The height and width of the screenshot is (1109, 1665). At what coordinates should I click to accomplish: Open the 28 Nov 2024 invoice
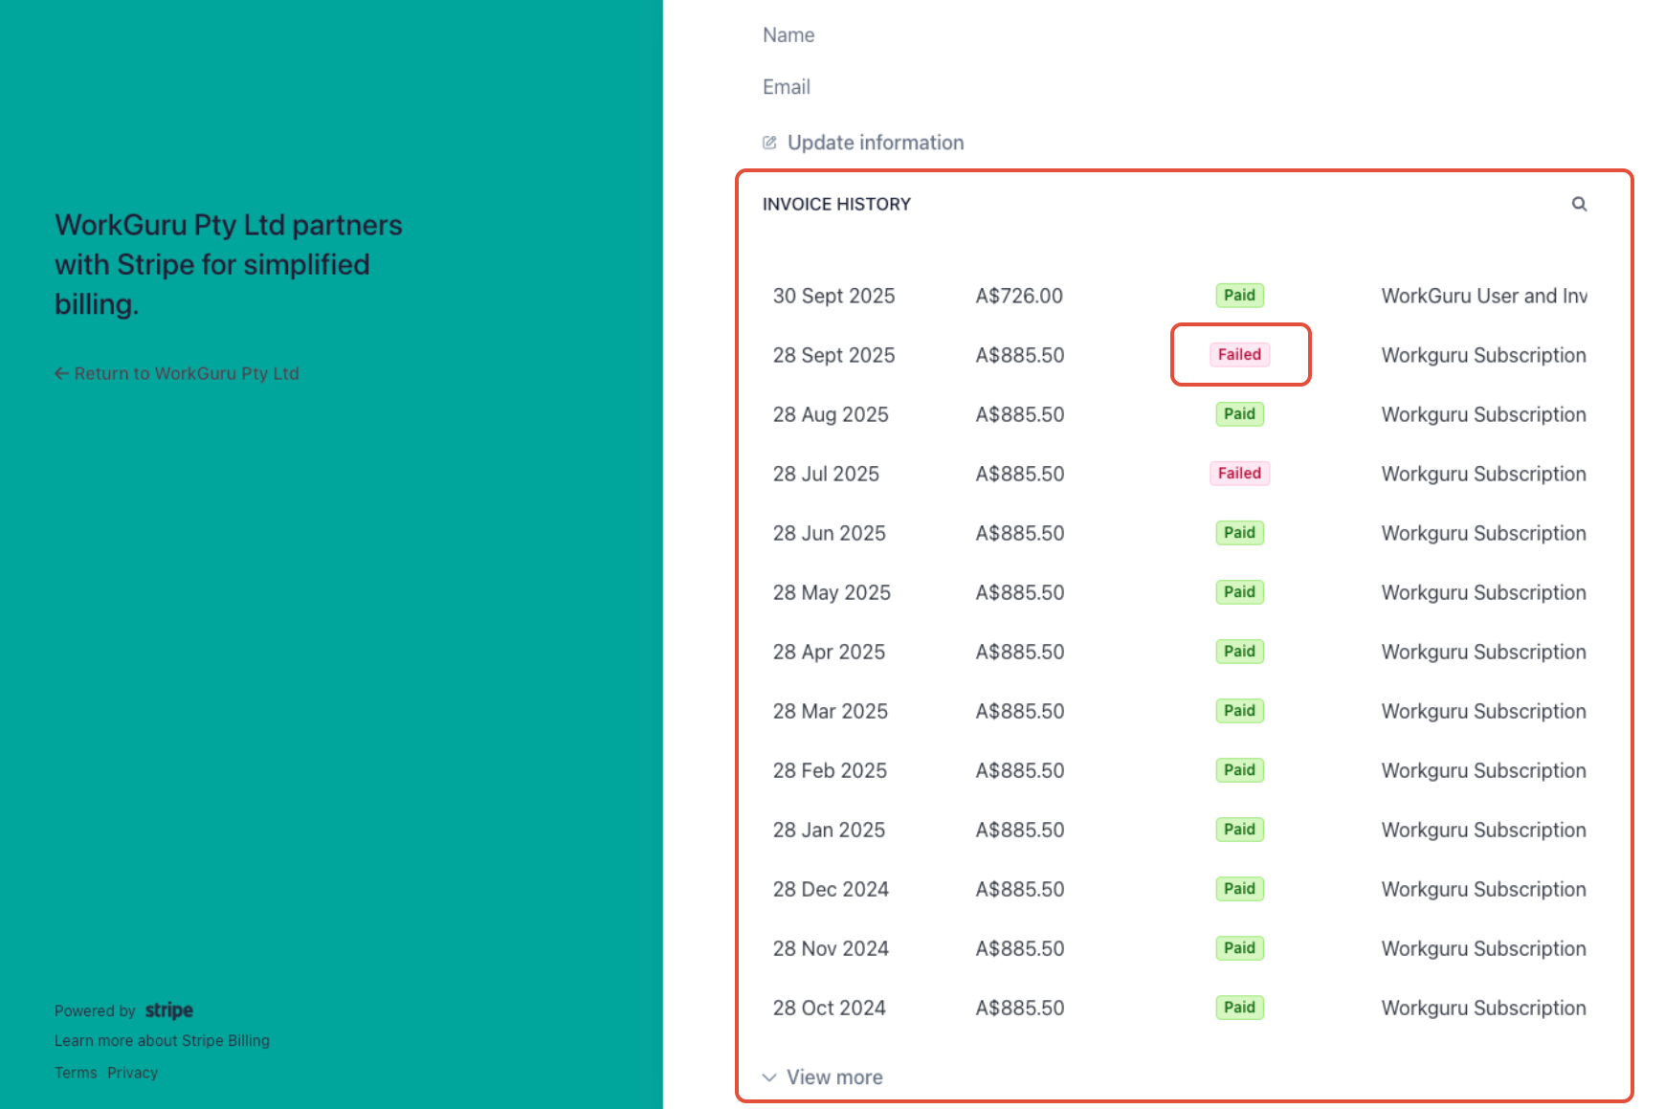pos(1180,948)
